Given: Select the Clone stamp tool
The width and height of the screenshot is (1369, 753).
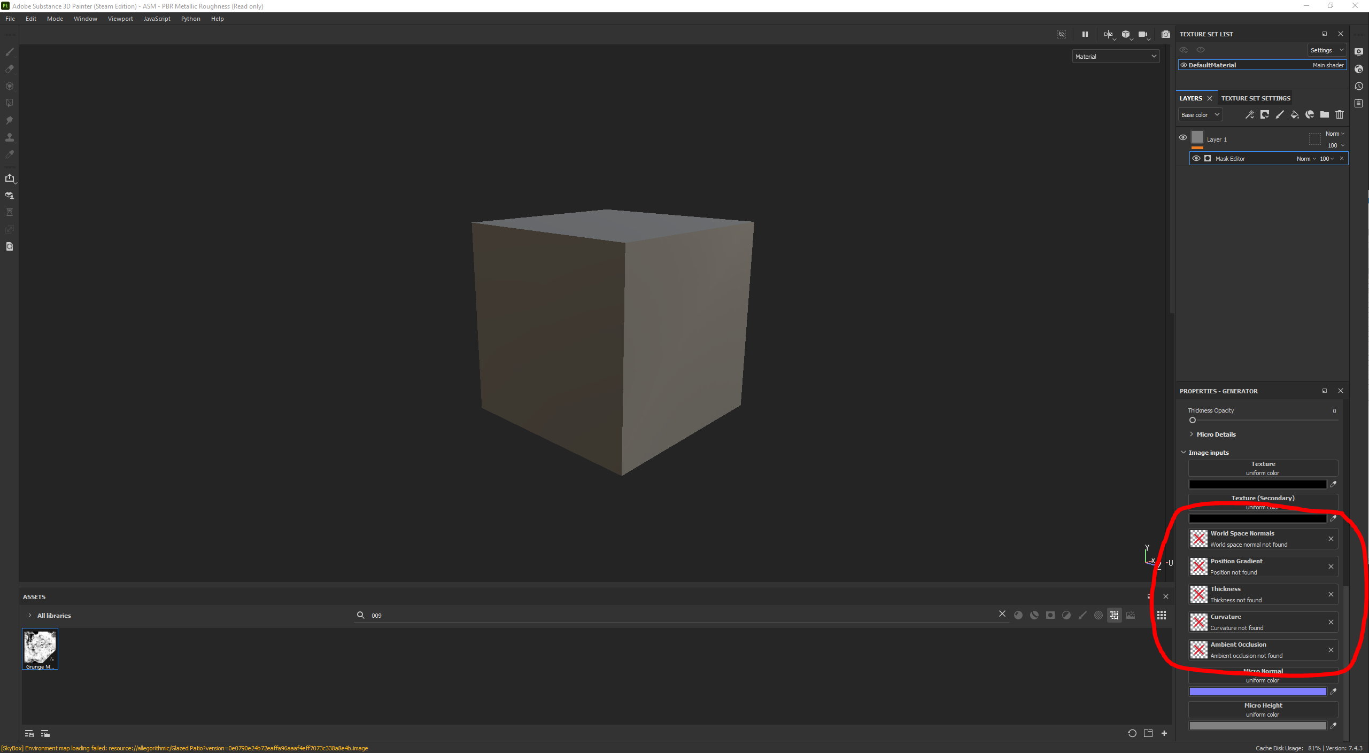Looking at the screenshot, I should click(x=9, y=137).
